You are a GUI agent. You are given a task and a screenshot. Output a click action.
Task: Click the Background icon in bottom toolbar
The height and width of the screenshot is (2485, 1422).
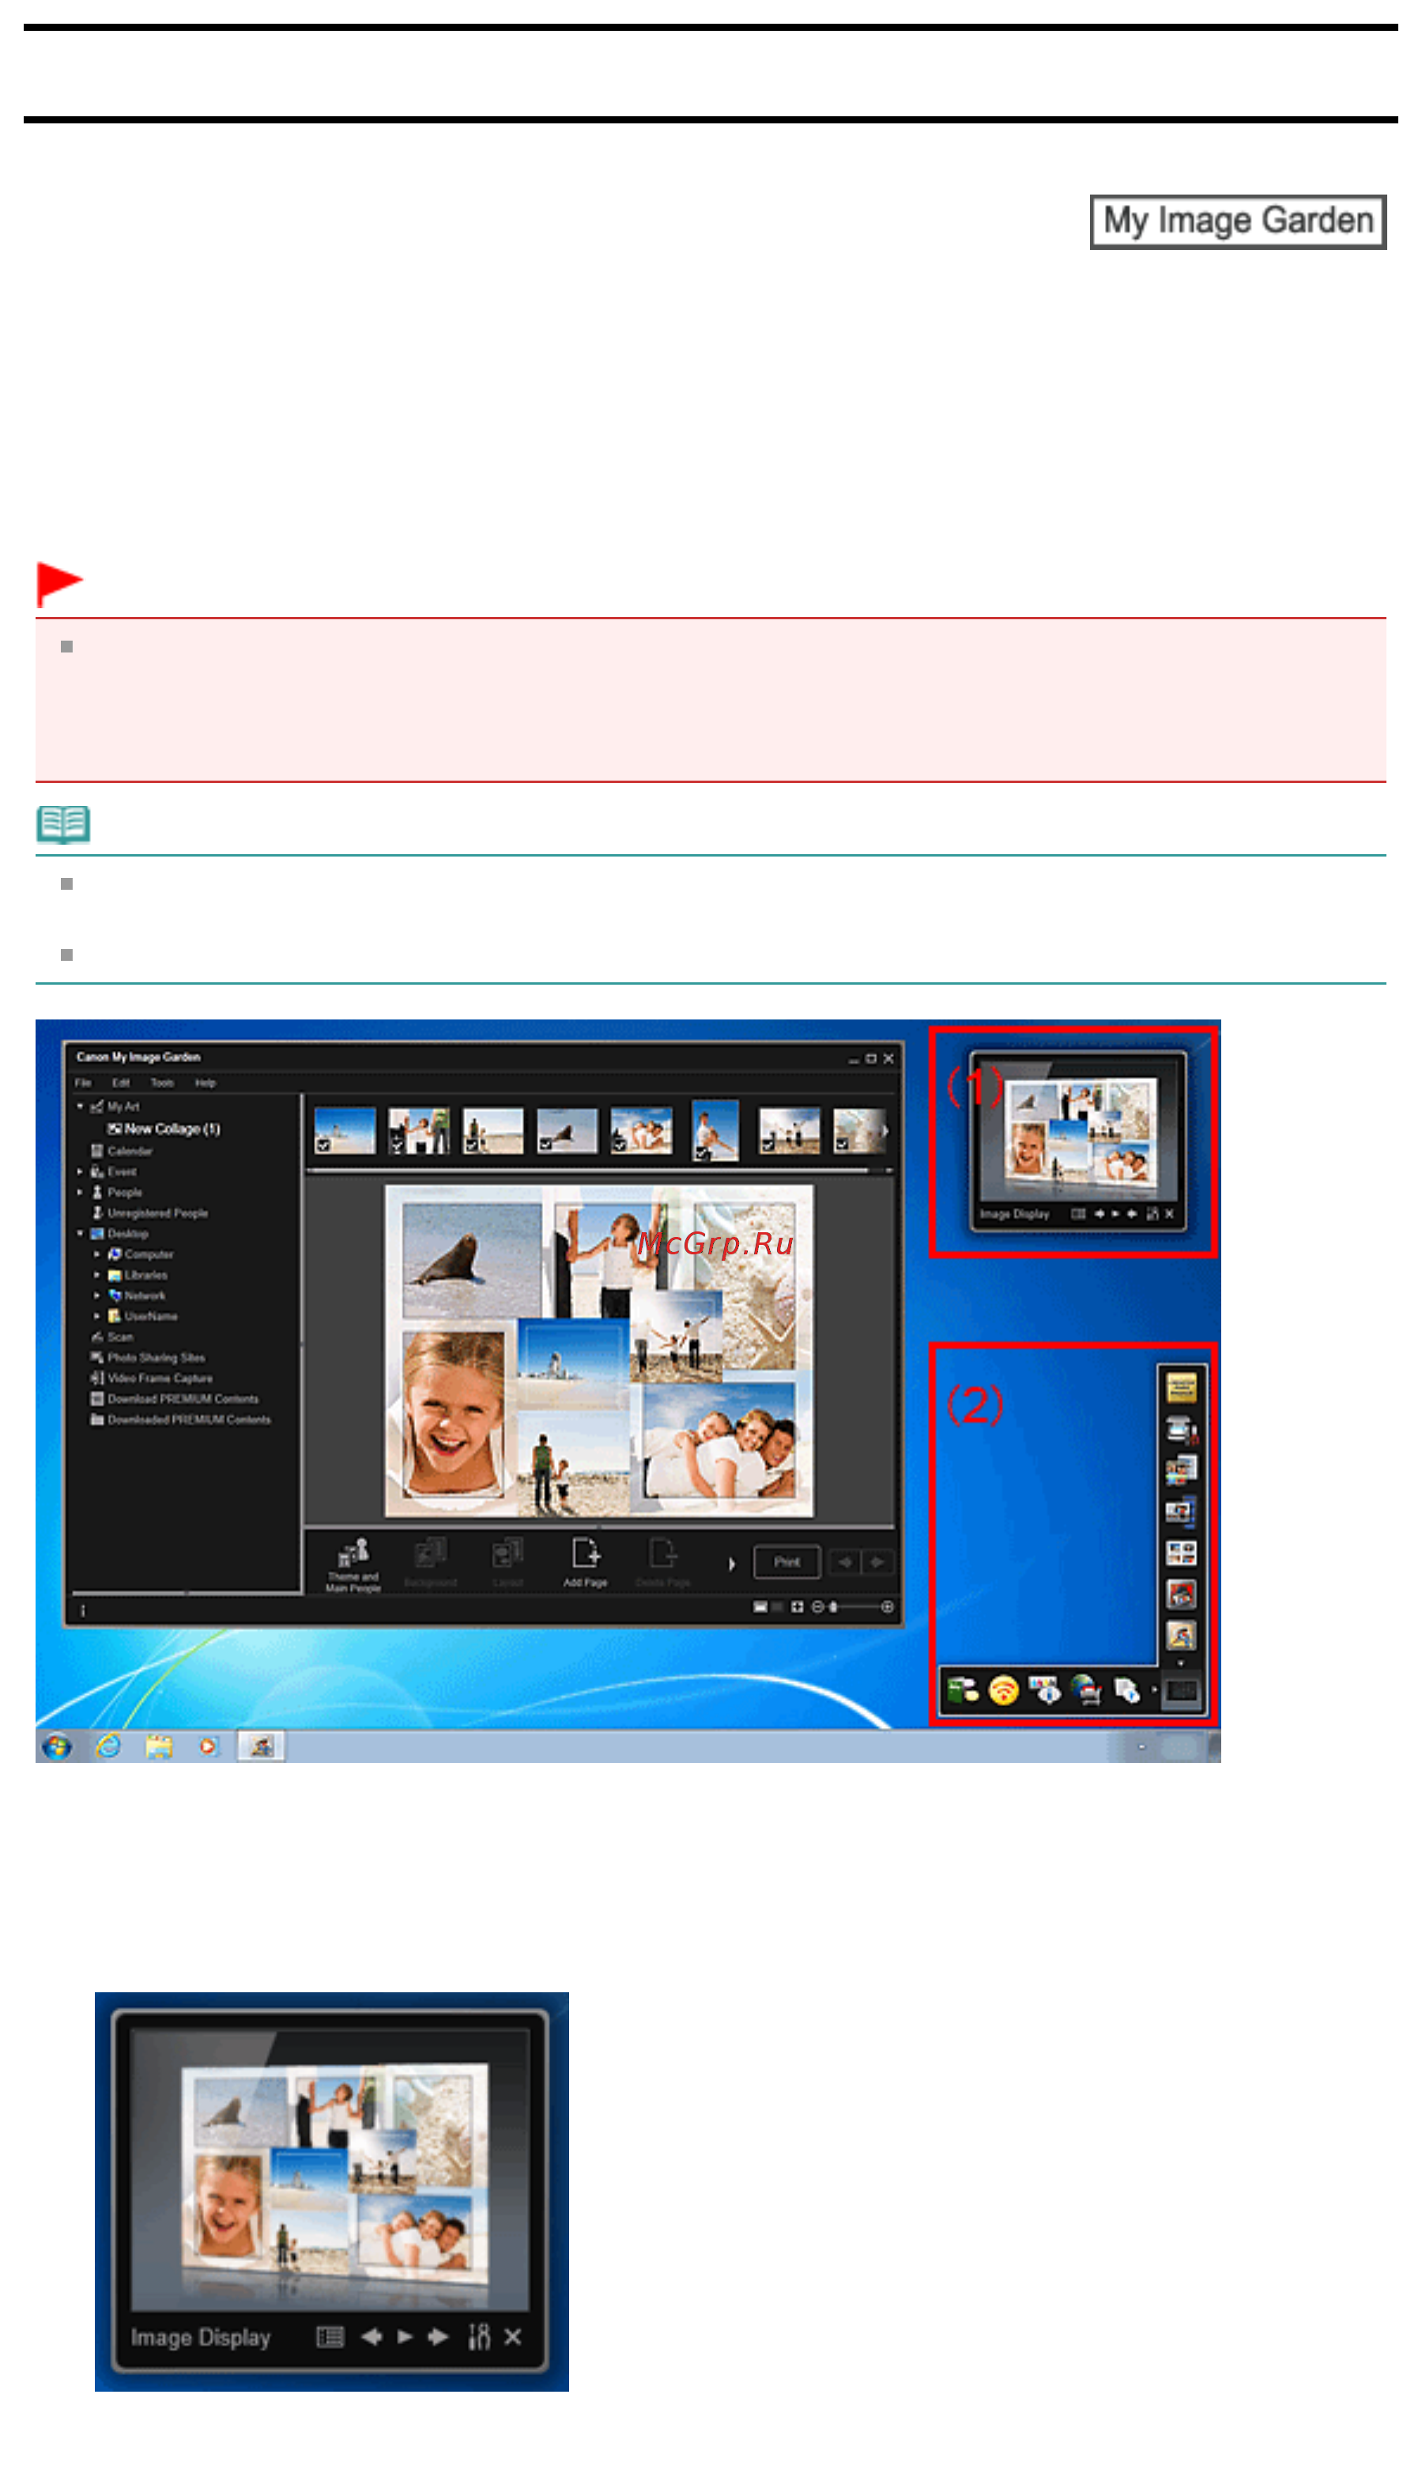pyautogui.click(x=430, y=1561)
